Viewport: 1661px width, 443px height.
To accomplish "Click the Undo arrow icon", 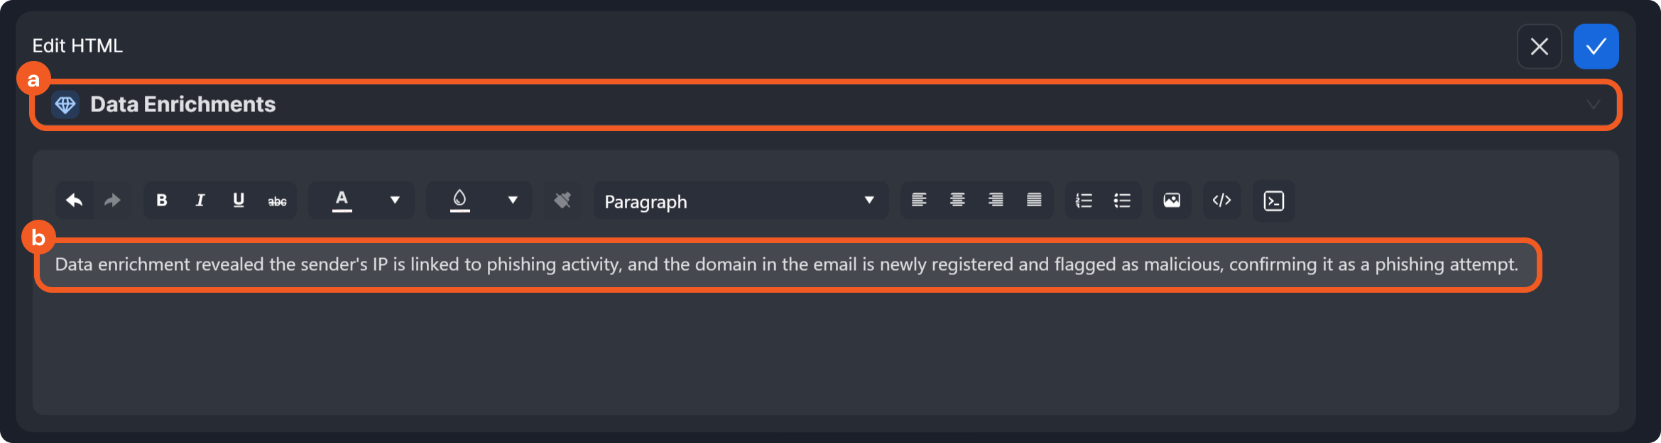I will pos(74,201).
